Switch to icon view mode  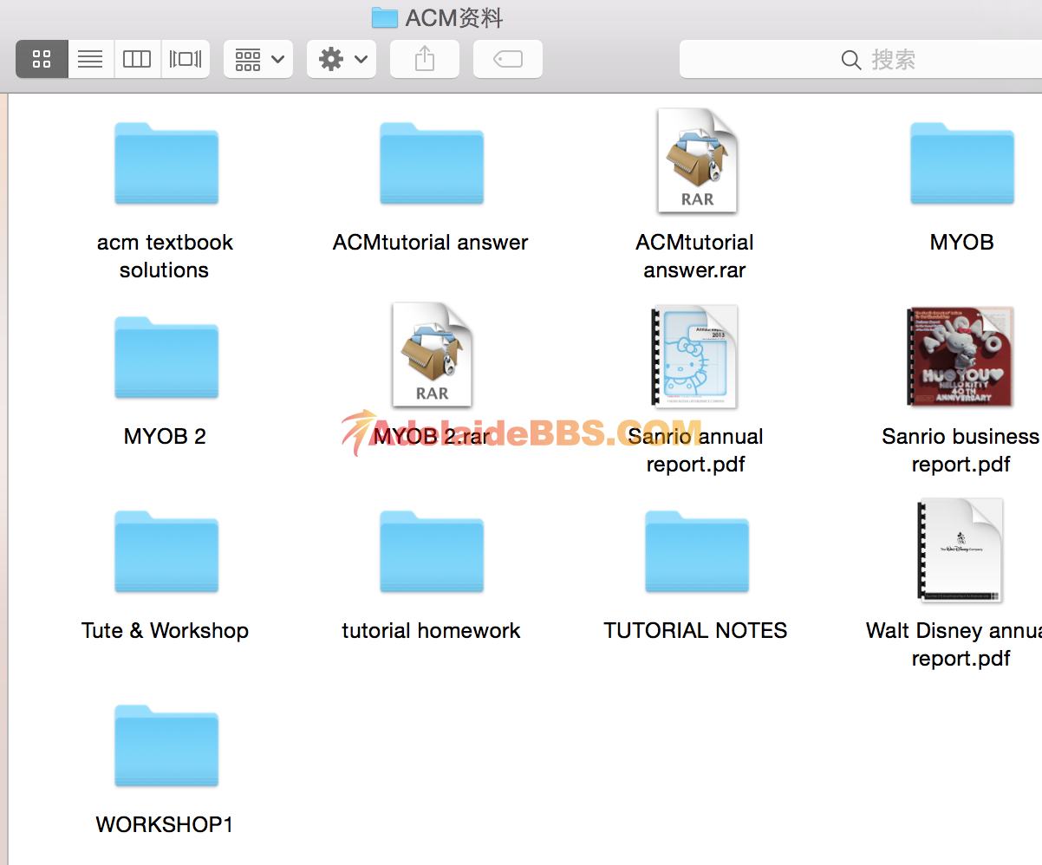42,59
